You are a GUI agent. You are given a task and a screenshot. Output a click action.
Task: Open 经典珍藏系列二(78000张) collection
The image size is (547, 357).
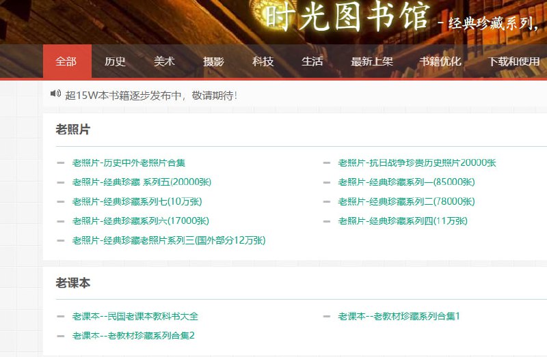coord(406,202)
